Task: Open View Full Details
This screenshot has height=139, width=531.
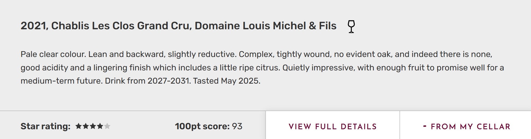Action: 332,127
